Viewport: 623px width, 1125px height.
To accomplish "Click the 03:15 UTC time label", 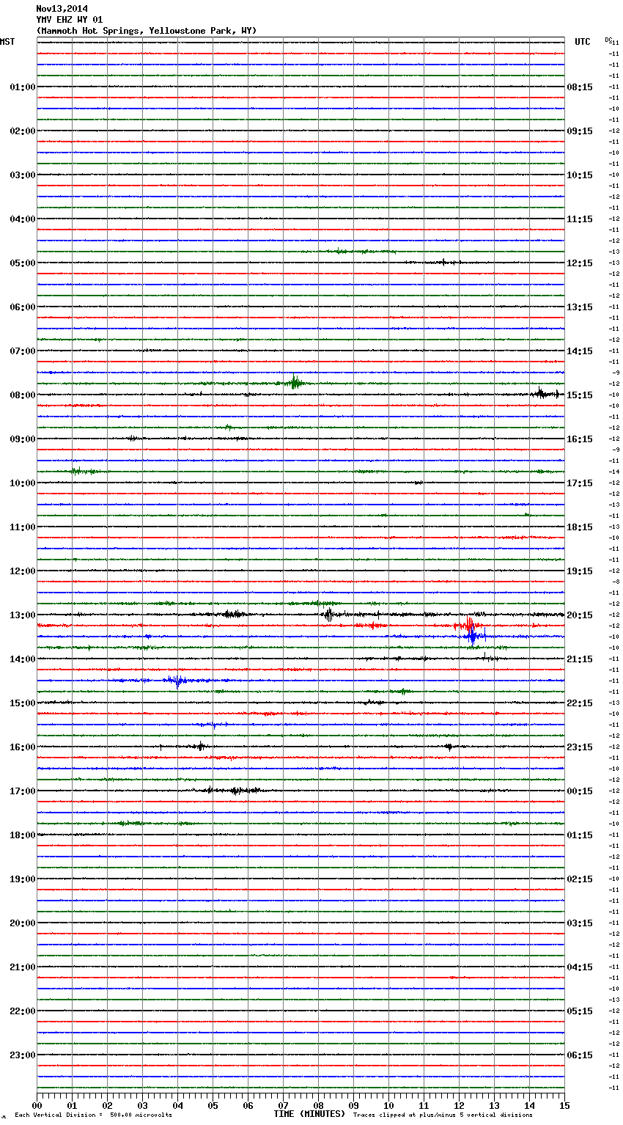I will point(580,923).
